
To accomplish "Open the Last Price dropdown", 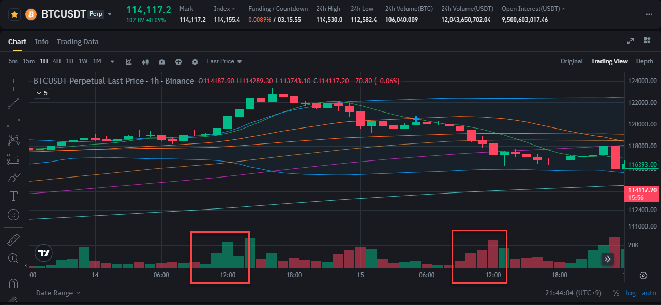I will coord(224,61).
